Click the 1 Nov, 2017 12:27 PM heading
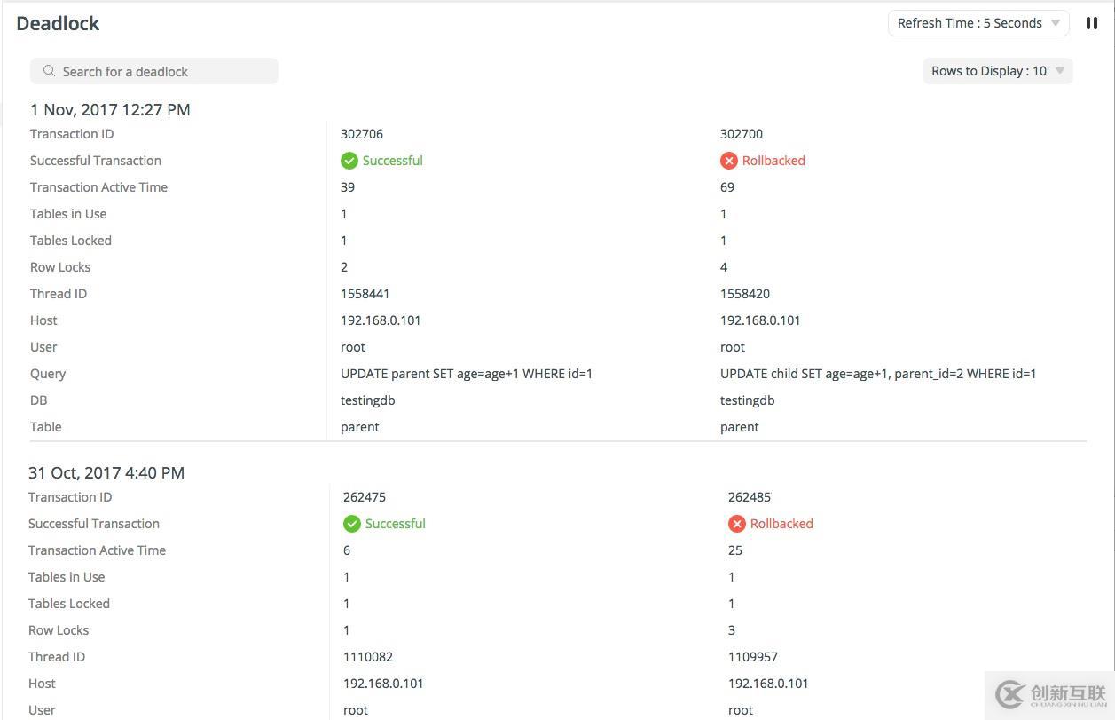This screenshot has width=1115, height=720. click(x=110, y=110)
